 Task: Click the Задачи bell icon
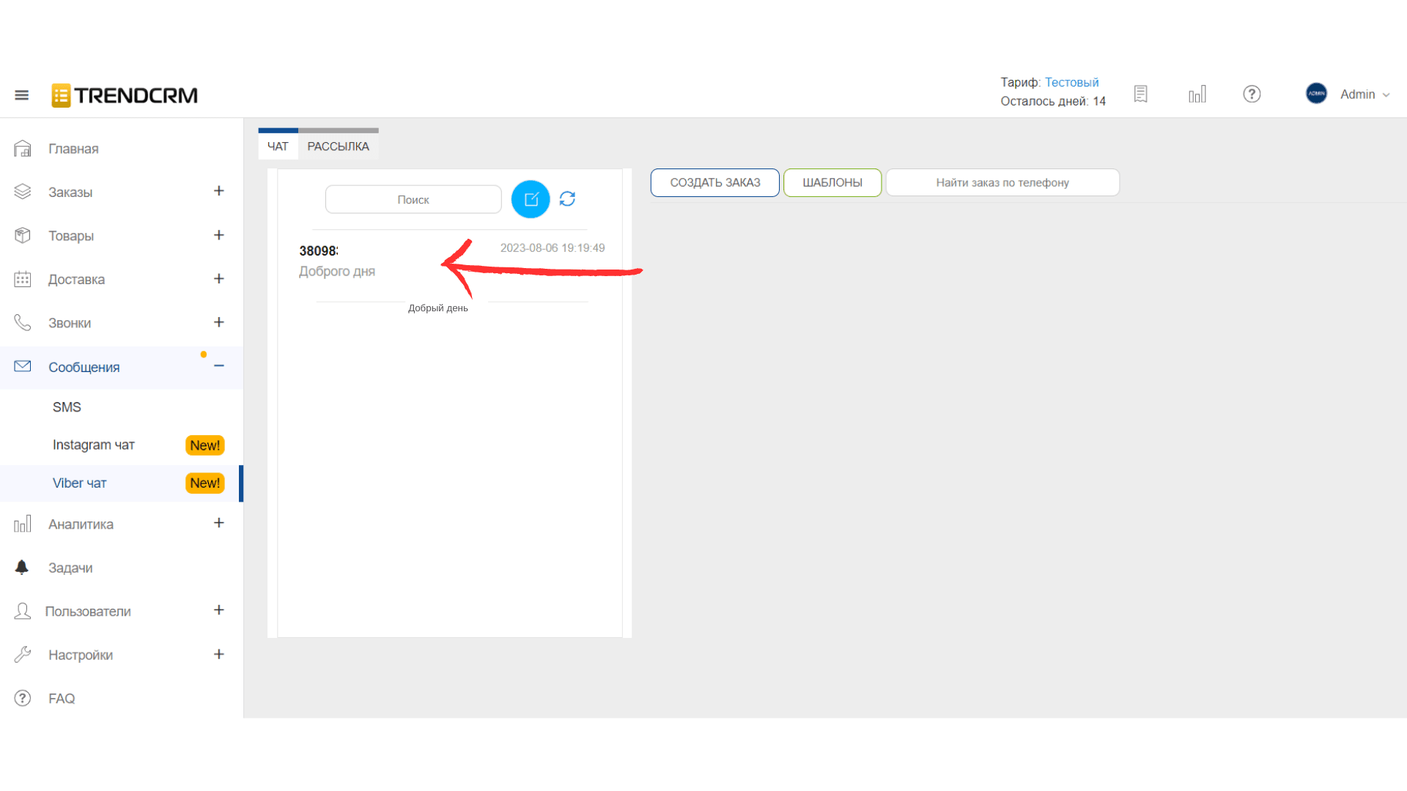coord(22,568)
